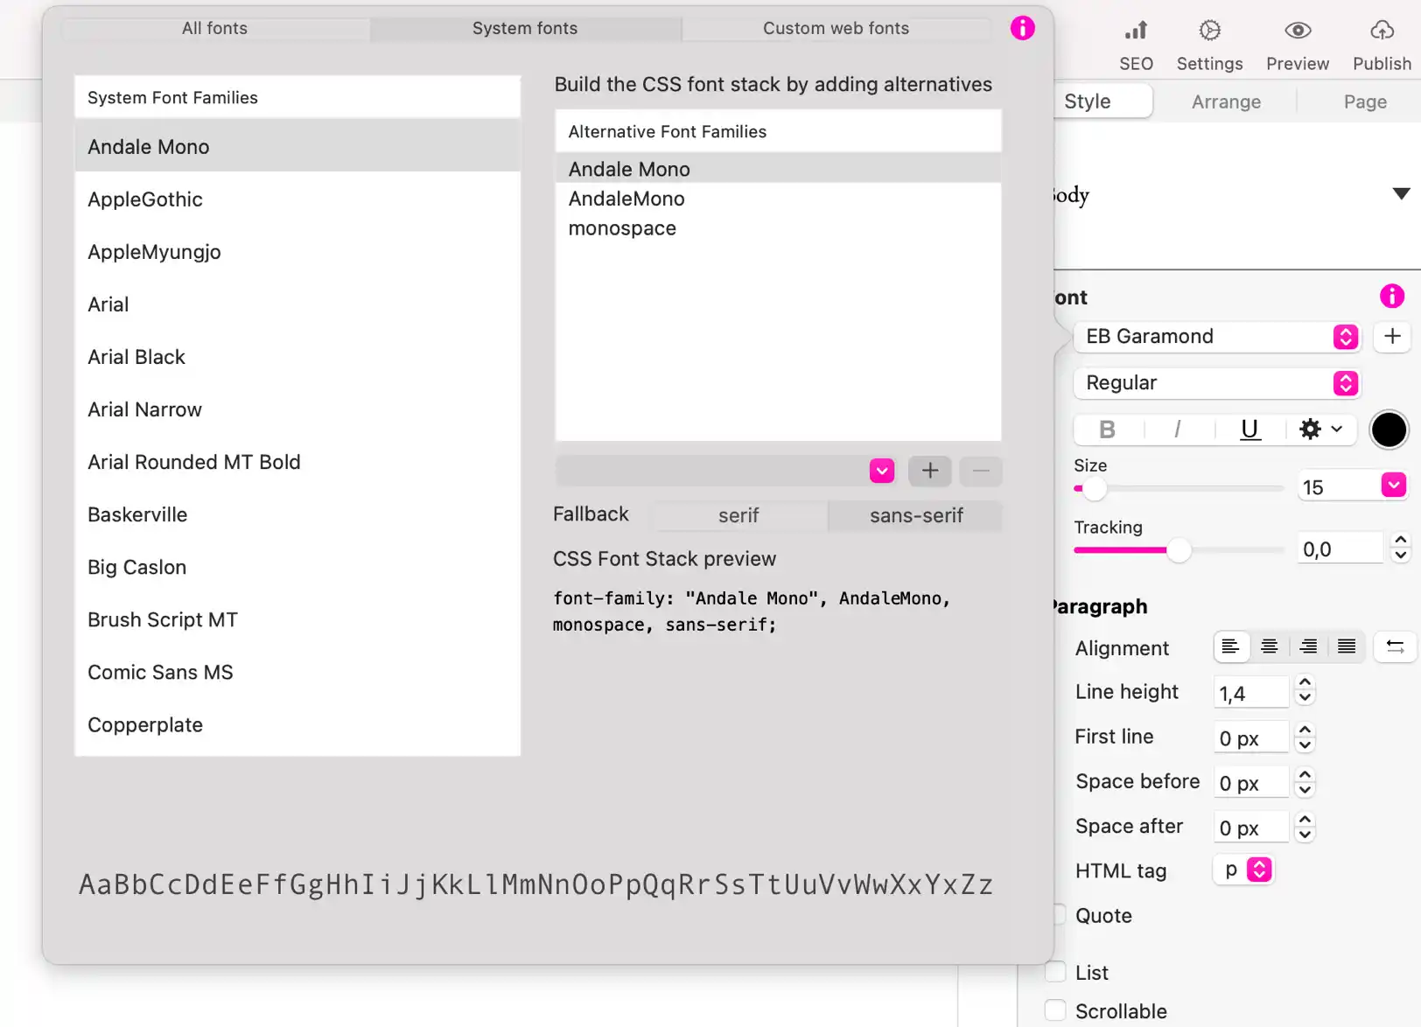Enable the List checkbox
Screen dimensions: 1421x1027
coord(1056,972)
